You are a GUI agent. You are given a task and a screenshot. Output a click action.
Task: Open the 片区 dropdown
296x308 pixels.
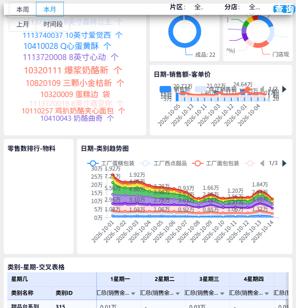coord(199,7)
